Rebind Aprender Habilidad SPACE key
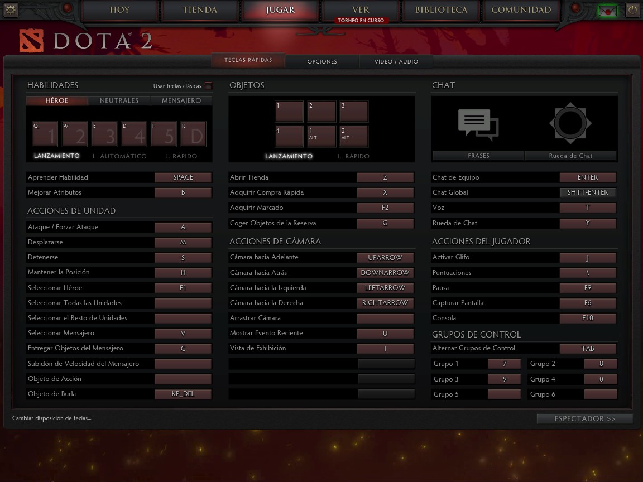643x482 pixels. point(183,177)
